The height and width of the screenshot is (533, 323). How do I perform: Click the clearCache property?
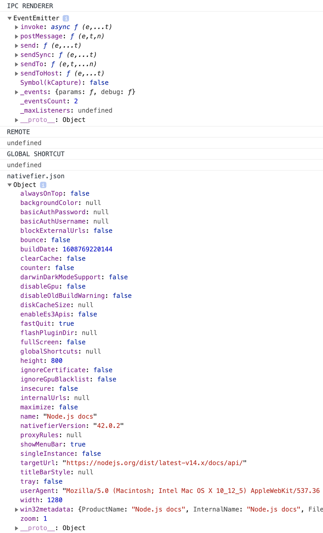[x=39, y=258]
